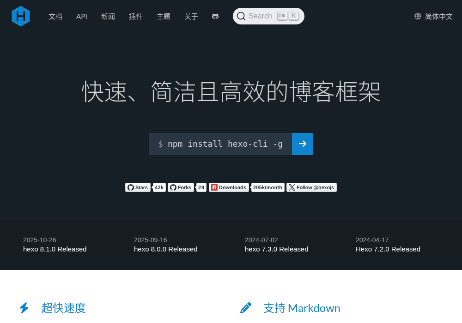Open the 文档 menu item
Screen dimensions: 462x323
point(55,17)
